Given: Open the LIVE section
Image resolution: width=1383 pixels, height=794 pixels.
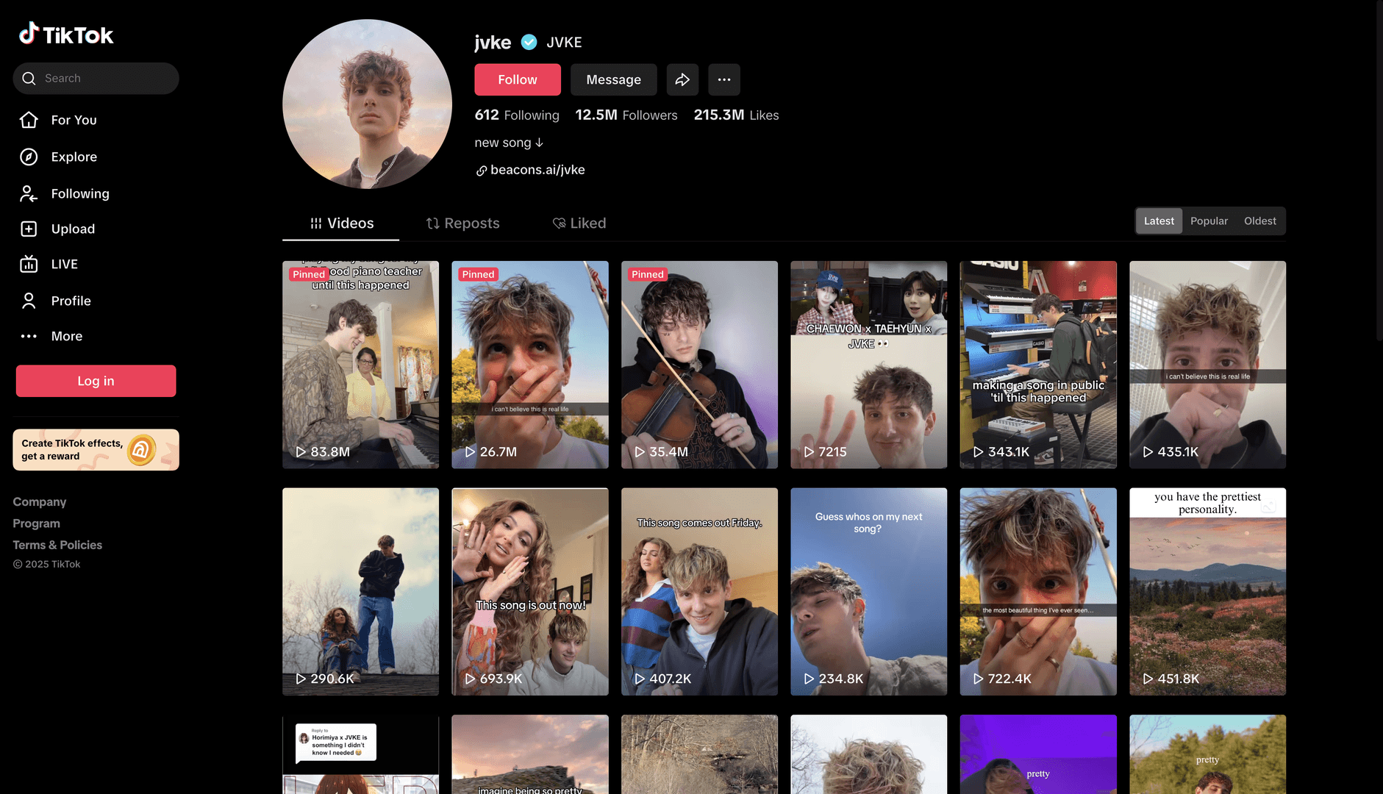Looking at the screenshot, I should (x=64, y=264).
